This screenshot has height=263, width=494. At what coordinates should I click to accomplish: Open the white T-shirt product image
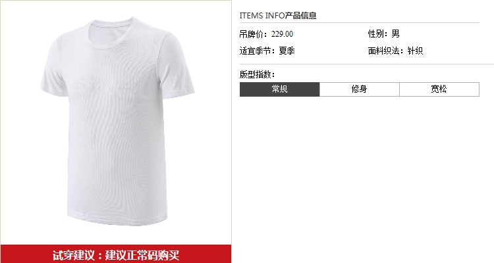117,121
